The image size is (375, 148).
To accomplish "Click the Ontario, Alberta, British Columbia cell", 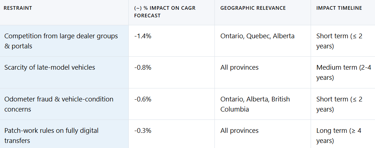I will [x=255, y=104].
